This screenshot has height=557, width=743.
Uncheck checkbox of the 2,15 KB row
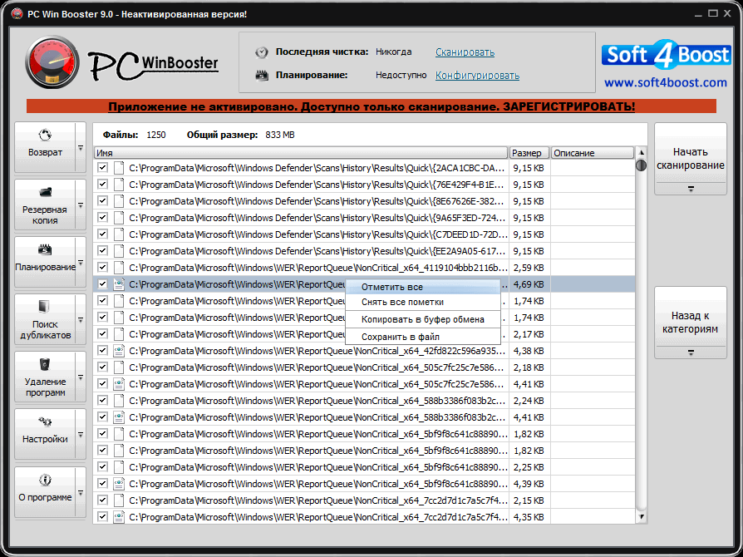102,500
